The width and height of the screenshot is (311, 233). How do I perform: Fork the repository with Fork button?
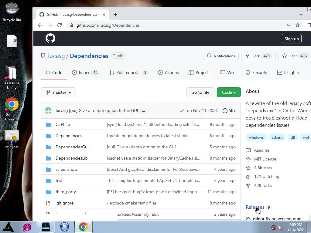coord(258,56)
